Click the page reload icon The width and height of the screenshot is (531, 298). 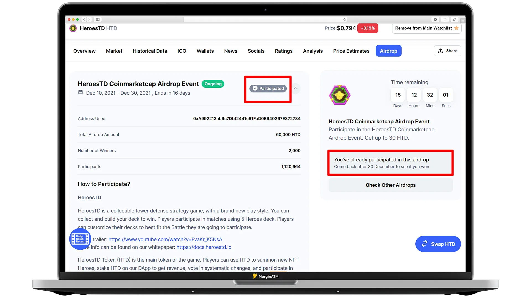pos(344,20)
